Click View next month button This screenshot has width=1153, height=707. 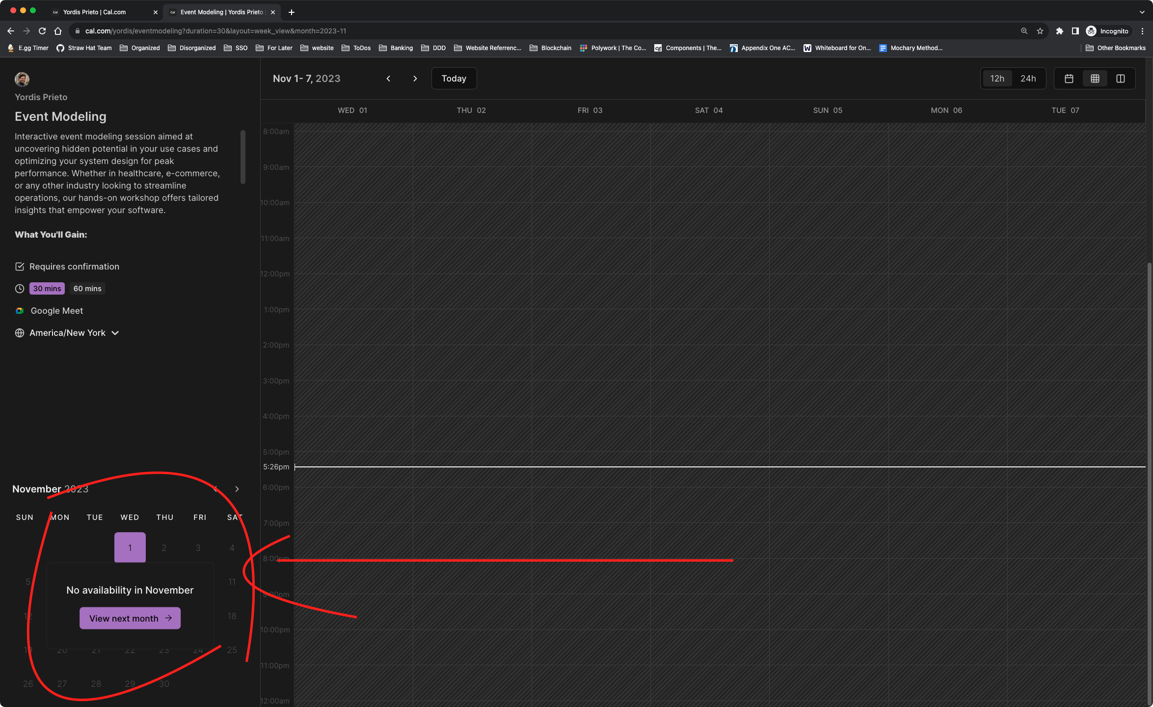[130, 618]
